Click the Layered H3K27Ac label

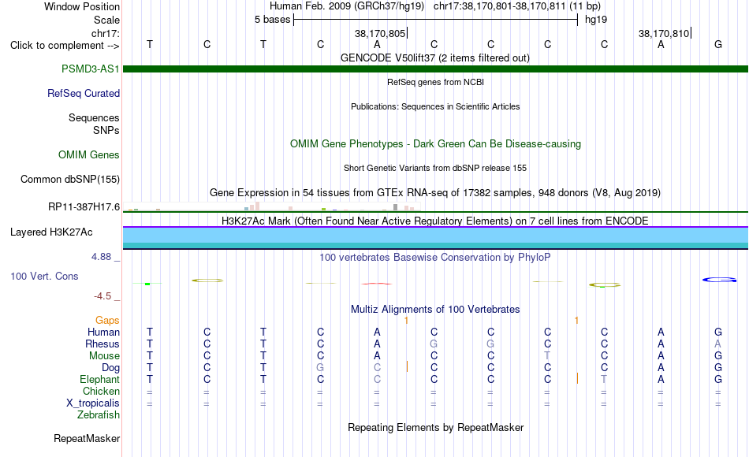51,232
